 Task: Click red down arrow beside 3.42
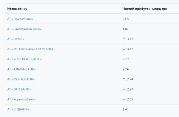click(x=124, y=49)
